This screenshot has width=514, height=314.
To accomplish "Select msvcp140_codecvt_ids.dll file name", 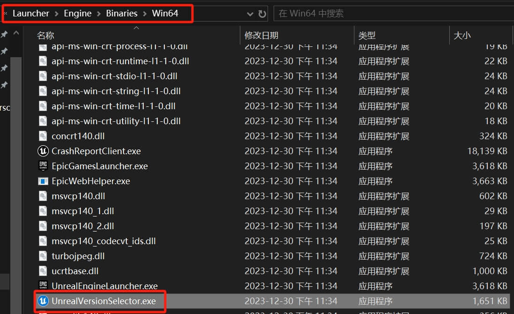I will (104, 241).
